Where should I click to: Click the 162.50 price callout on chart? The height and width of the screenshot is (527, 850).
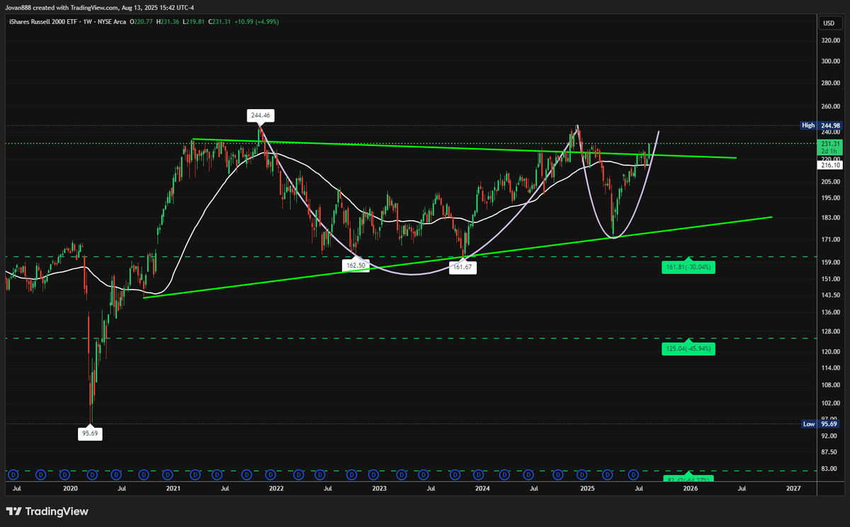(356, 263)
